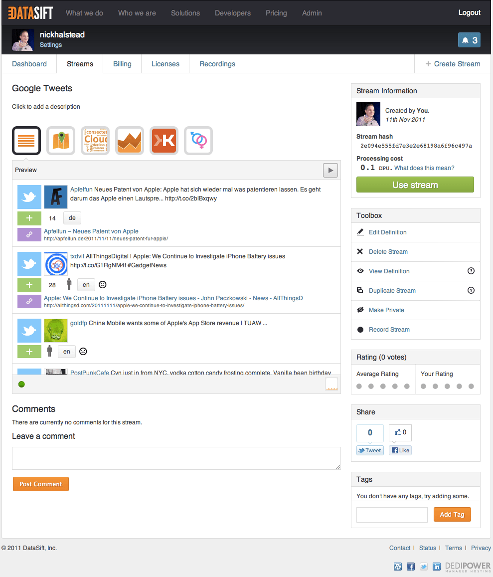This screenshot has width=493, height=577.
Task: Click the DataSift logo
Action: point(30,13)
